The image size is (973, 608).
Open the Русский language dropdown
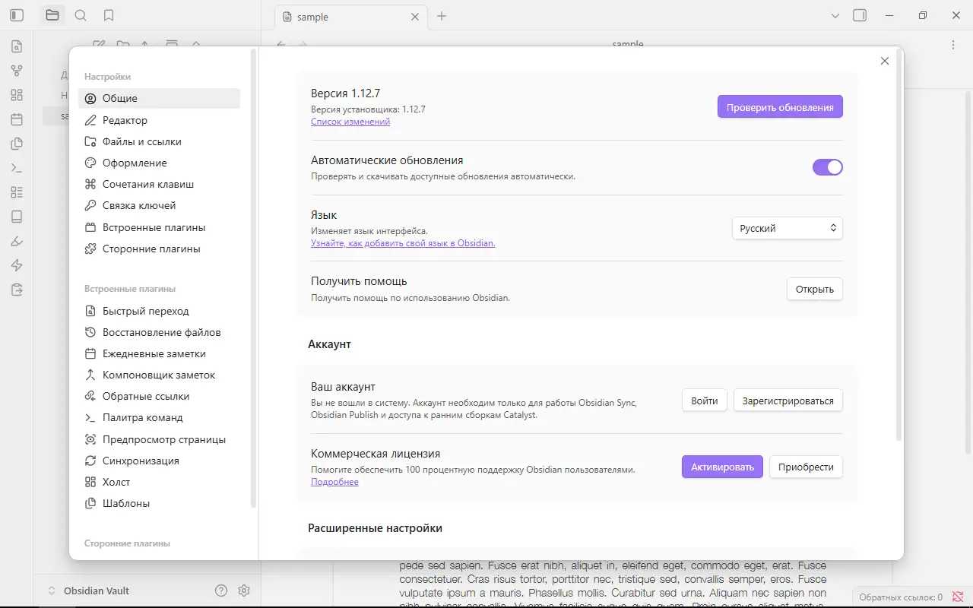coord(787,228)
